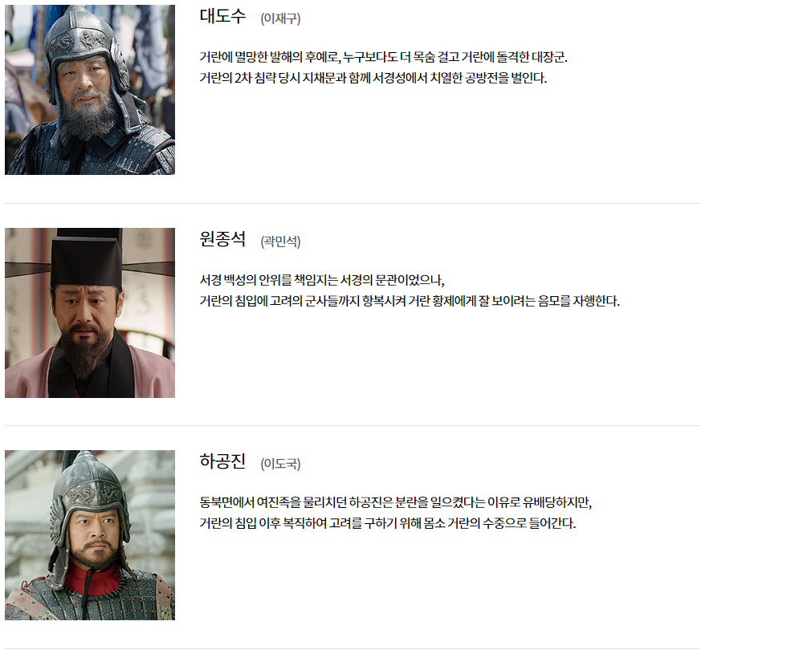Click the divider below the 하공진 section
The image size is (799, 666).
coord(353,648)
